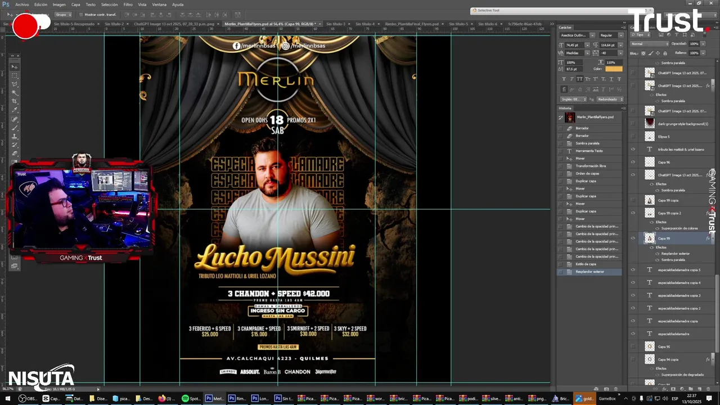720x405 pixels.
Task: Toggle All Caps (TT) in Character panel
Action: coord(580,79)
